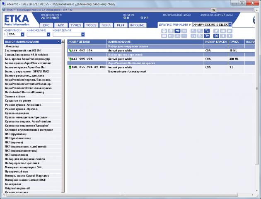Click Заявка на сборный заказ link

coord(217,15)
